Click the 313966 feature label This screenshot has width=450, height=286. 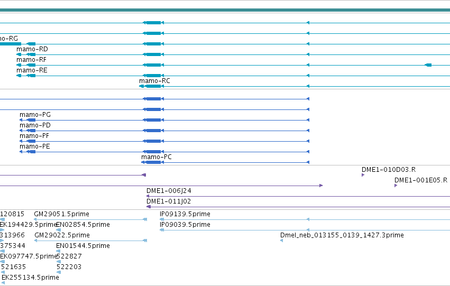click(12, 235)
